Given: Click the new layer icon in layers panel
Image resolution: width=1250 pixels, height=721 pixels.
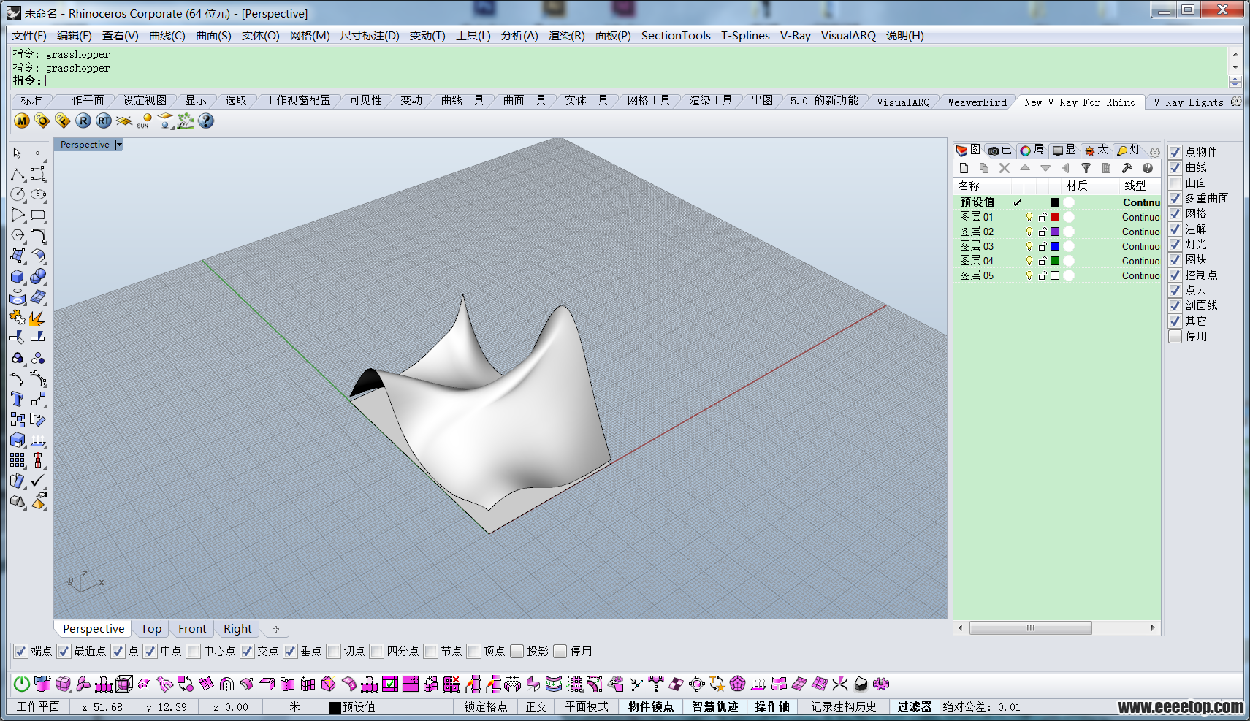Looking at the screenshot, I should tap(964, 169).
